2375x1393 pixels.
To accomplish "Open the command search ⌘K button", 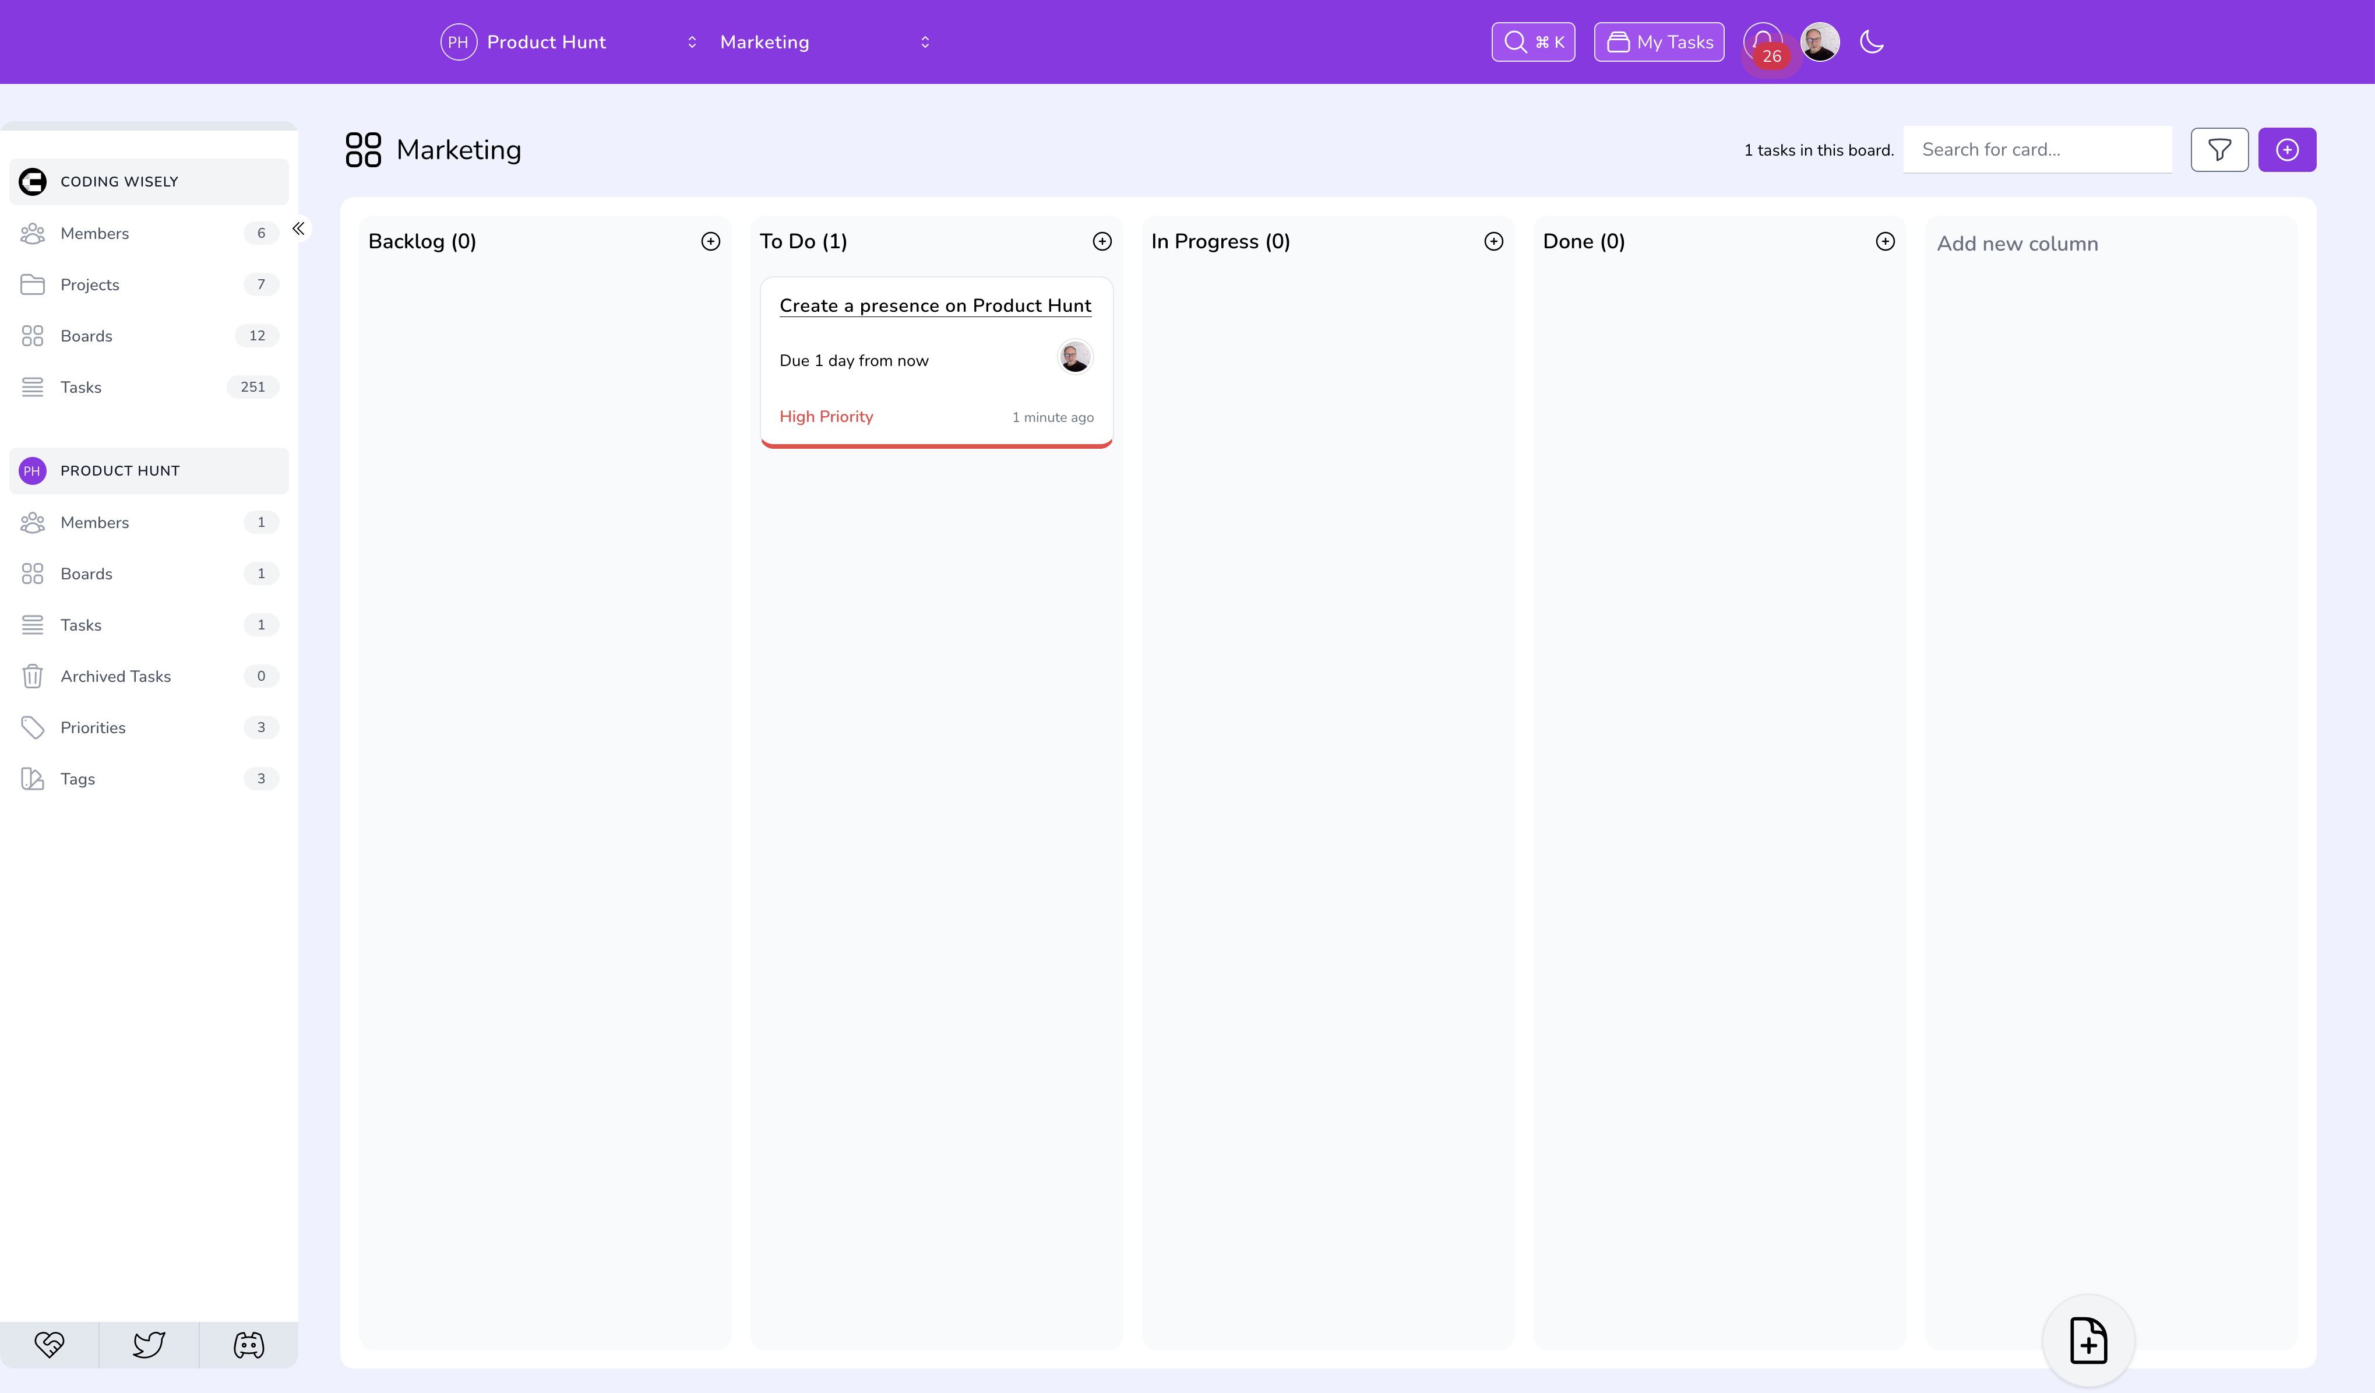I will pos(1534,43).
